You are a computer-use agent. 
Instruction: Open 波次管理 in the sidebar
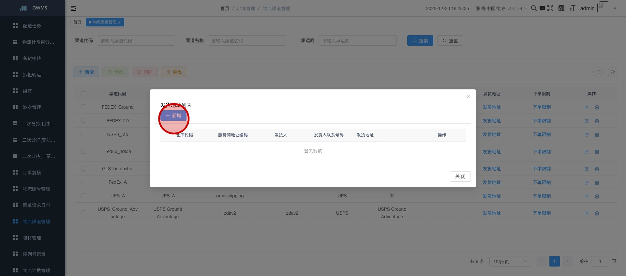[x=33, y=107]
